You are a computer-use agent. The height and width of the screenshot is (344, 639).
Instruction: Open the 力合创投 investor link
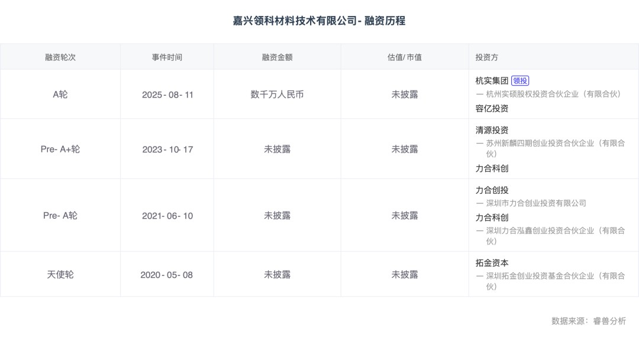pyautogui.click(x=492, y=190)
